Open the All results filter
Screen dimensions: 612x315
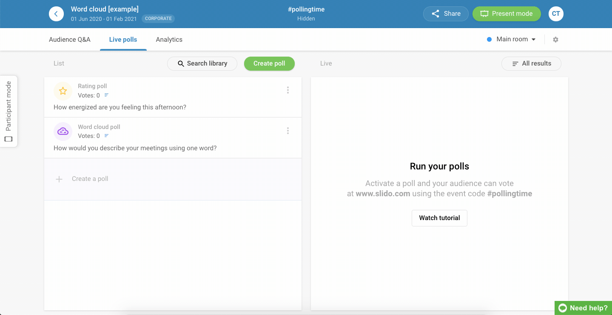(x=531, y=63)
